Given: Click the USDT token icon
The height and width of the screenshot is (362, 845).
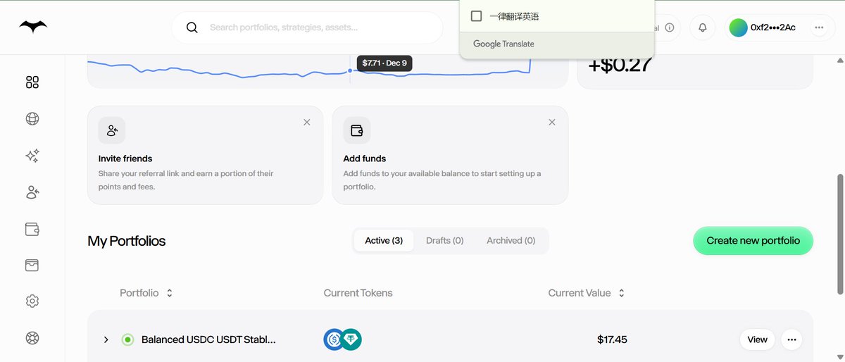Looking at the screenshot, I should 351,339.
